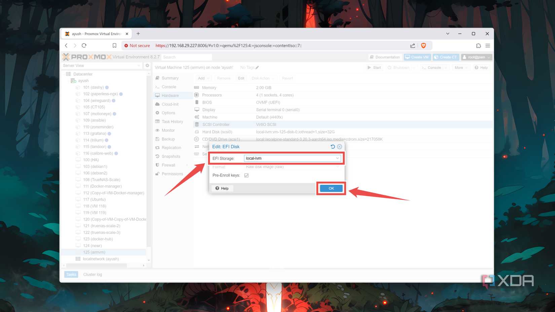
Task: Open the Disk Action dropdown
Action: click(263, 78)
